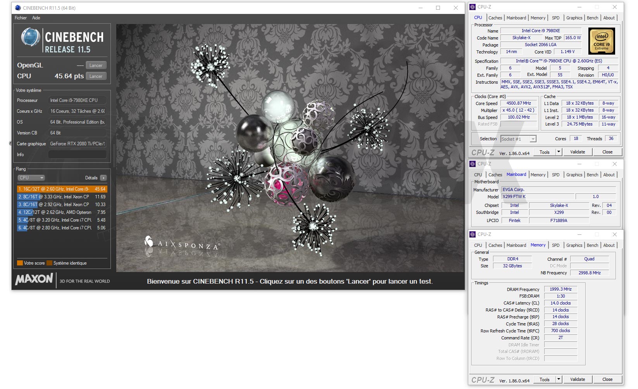Minimize the Cinebench window
Image resolution: width=638 pixels, height=389 pixels.
[x=421, y=8]
